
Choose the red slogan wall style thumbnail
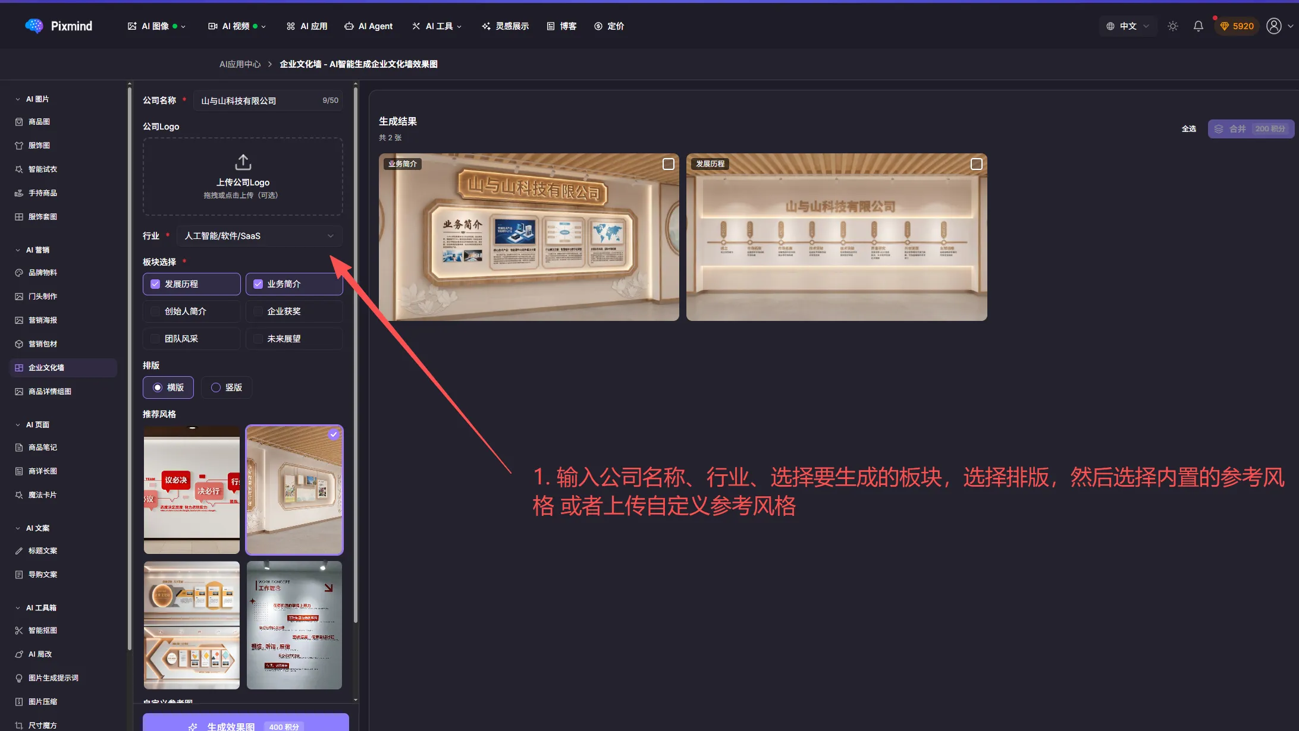(192, 490)
